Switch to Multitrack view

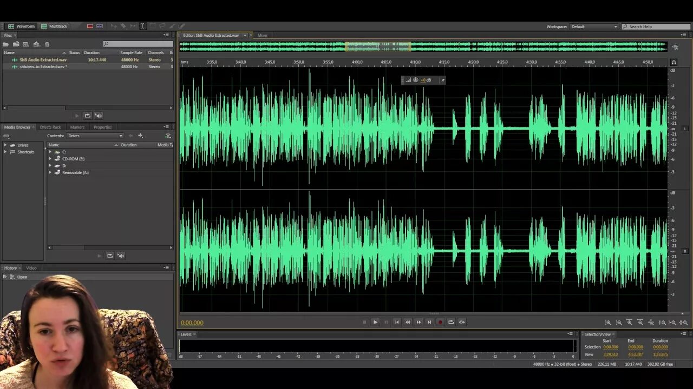54,26
